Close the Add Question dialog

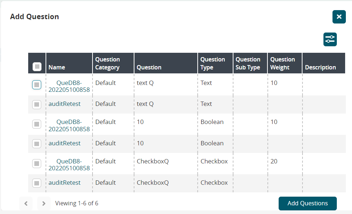[x=339, y=17]
